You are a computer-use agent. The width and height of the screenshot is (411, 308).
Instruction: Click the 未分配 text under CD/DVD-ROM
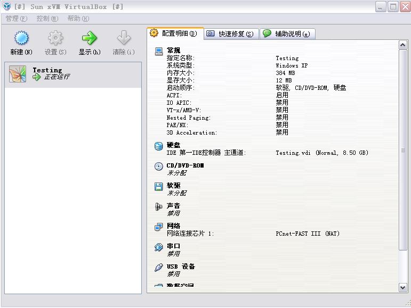pos(177,173)
